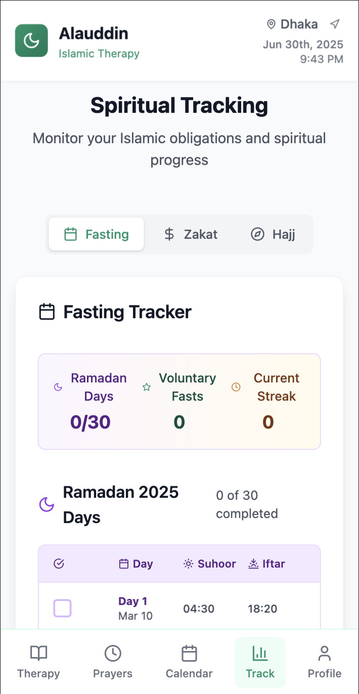Select the Fasting tab

tap(97, 234)
